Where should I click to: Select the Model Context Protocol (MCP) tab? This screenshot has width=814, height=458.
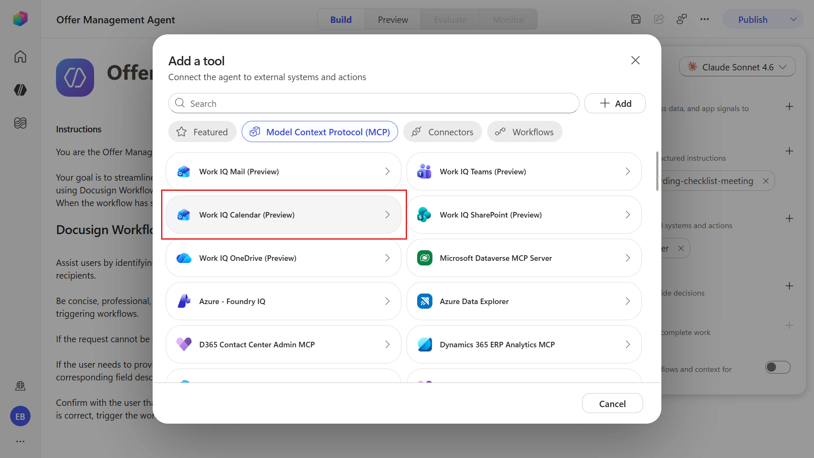click(x=320, y=132)
